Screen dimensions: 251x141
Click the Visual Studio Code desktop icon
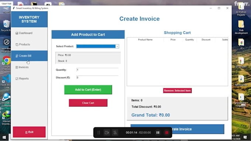[x=6, y=81]
